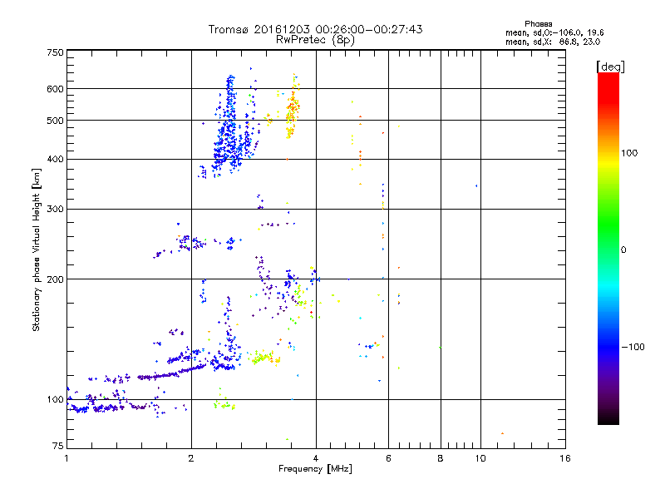Viewport: 665px width, 499px height.
Task: Click the x-axis tick label '8'
Action: click(441, 458)
